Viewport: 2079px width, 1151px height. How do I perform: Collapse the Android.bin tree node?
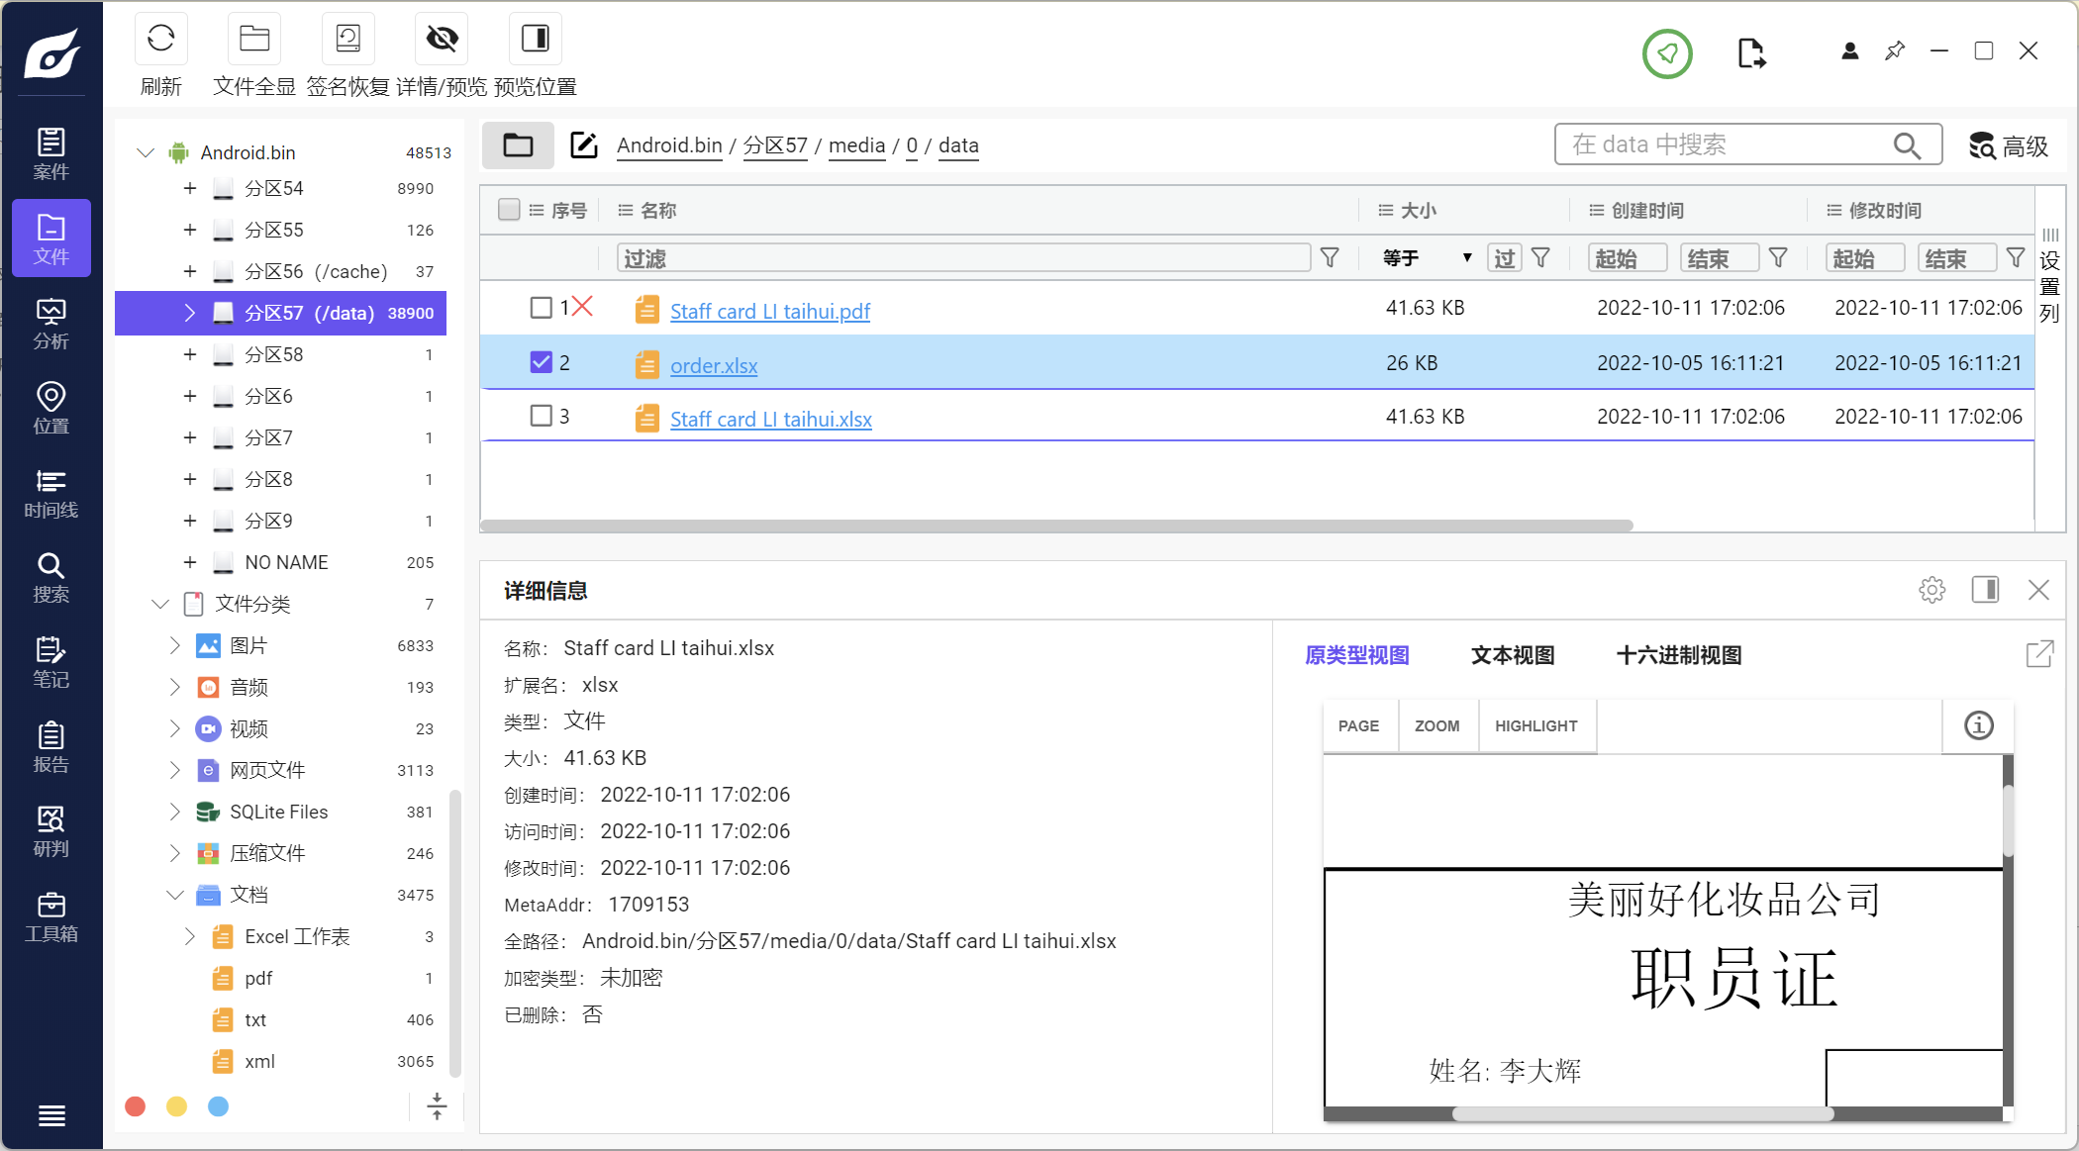click(x=146, y=152)
